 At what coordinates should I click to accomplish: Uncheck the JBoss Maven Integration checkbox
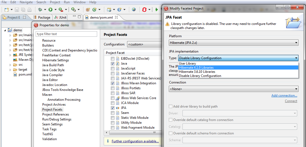[x=113, y=83]
